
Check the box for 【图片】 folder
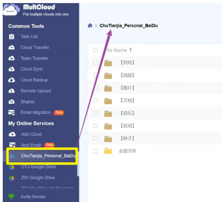96,88
